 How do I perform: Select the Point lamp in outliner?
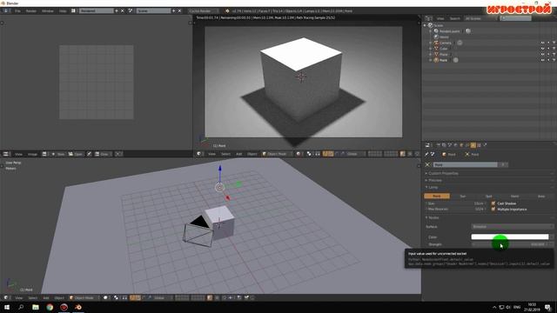443,60
